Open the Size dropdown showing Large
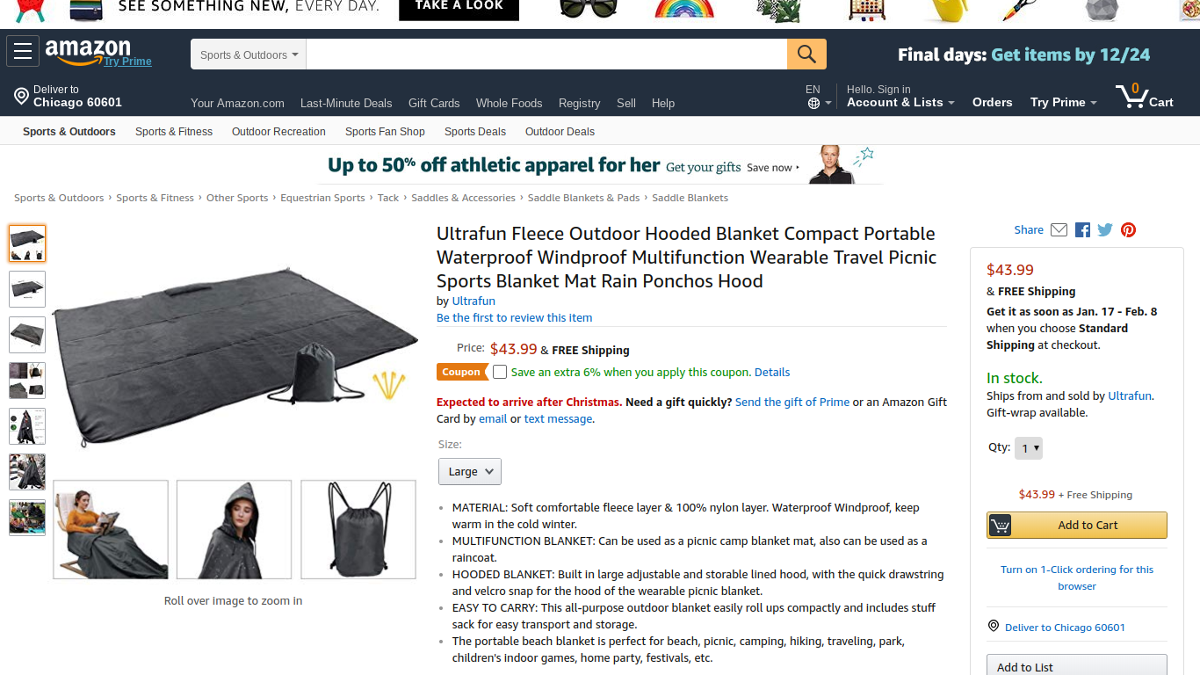1200x675 pixels. (x=469, y=471)
